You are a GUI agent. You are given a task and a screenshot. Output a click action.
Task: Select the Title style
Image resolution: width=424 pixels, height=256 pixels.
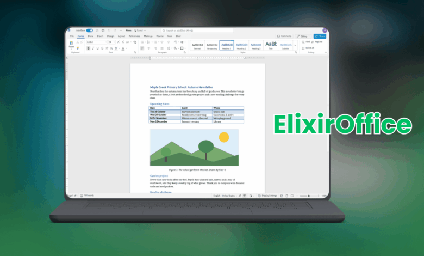tap(271, 45)
